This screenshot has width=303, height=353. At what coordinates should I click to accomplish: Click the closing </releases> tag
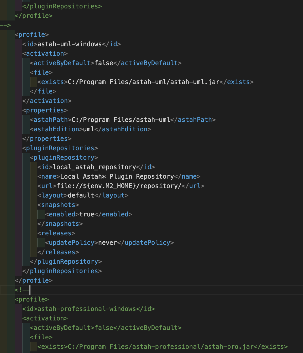58,252
